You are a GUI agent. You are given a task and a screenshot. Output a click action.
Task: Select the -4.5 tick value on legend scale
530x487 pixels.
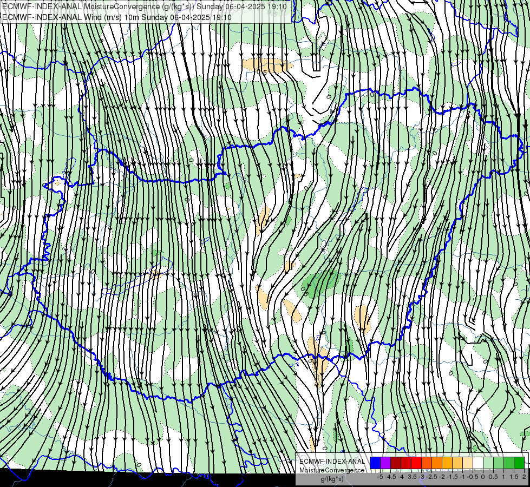coord(390,477)
